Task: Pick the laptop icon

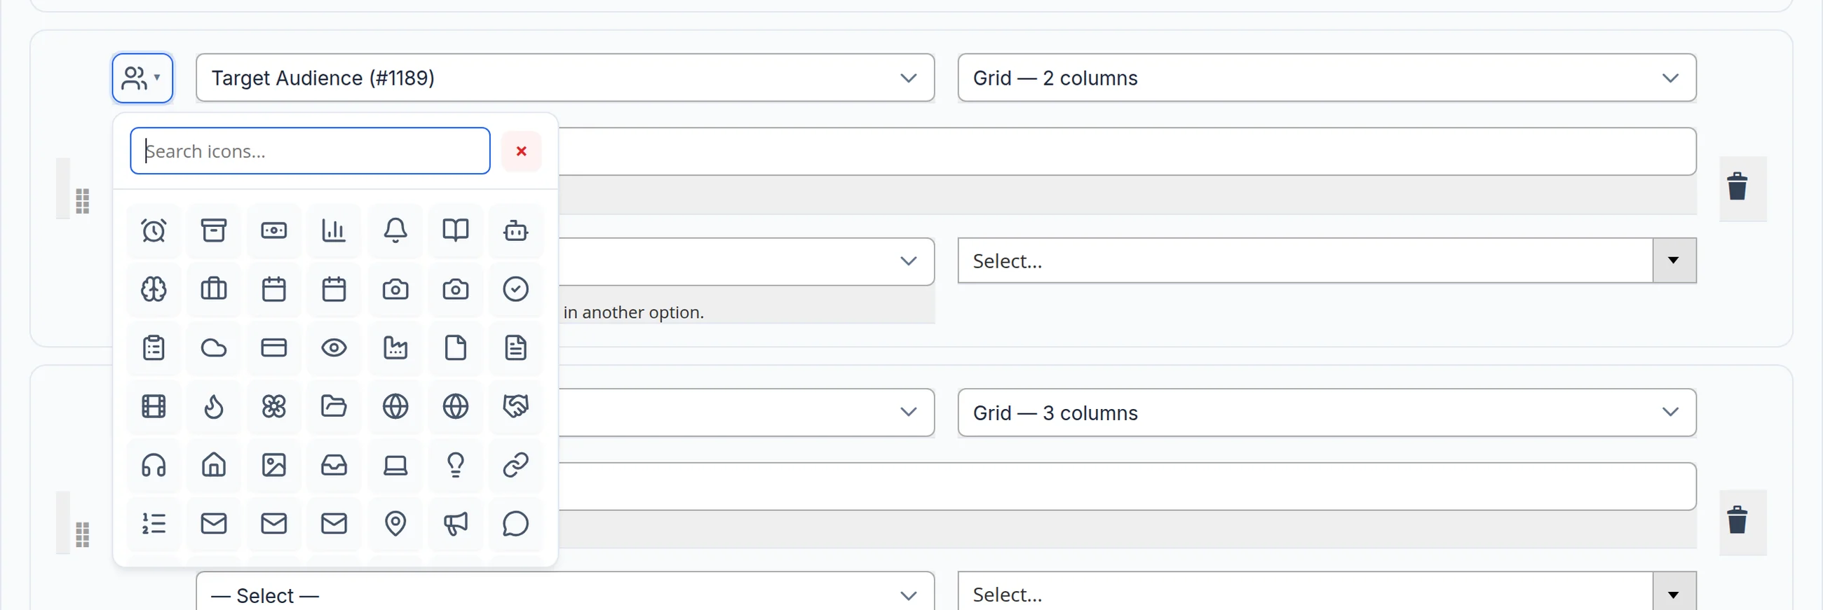Action: 395,465
